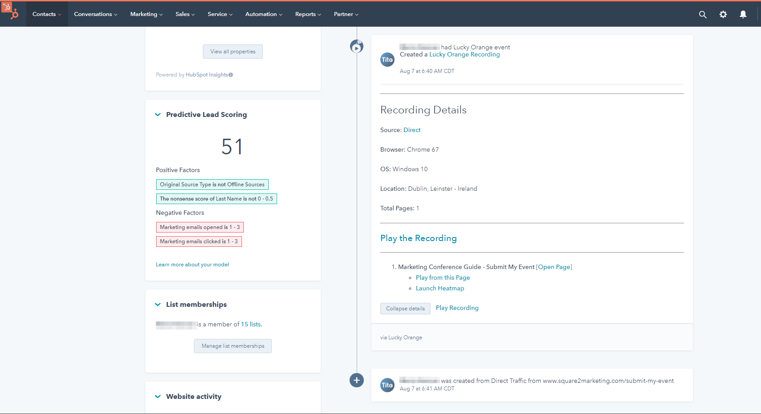The width and height of the screenshot is (761, 414).
Task: Click the HubSpot Insights info icon
Action: pos(231,75)
